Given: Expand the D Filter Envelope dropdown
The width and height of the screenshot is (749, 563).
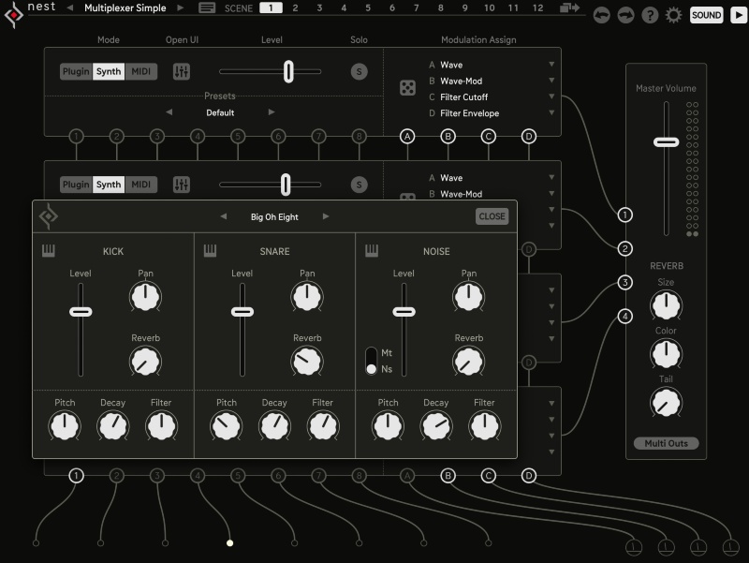Looking at the screenshot, I should pos(554,111).
